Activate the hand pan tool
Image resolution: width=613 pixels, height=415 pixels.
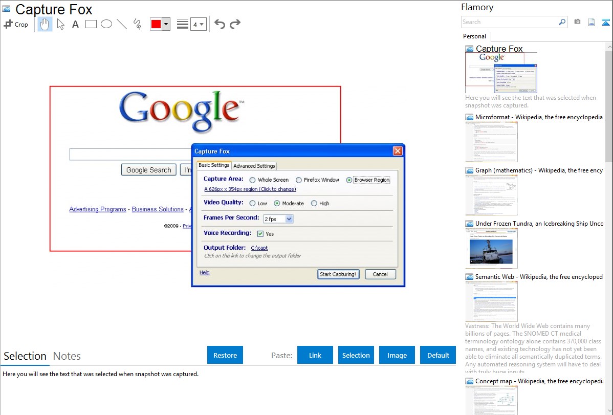click(x=45, y=24)
